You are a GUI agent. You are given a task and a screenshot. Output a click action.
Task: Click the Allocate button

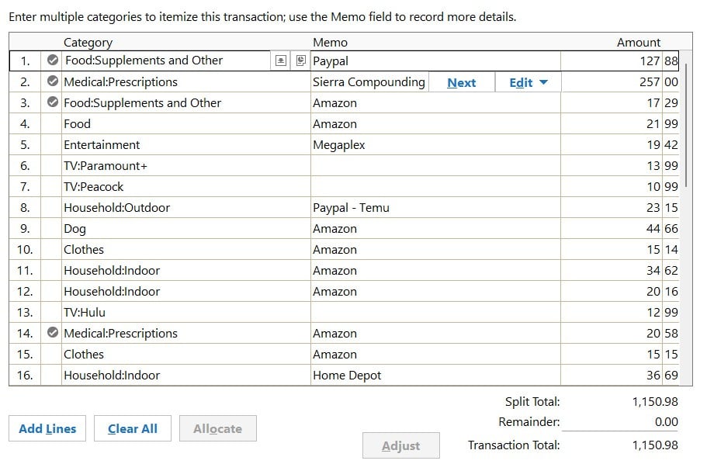217,428
